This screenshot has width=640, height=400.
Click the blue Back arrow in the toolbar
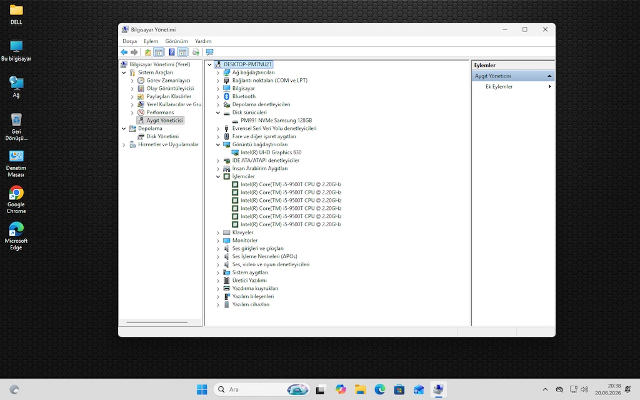124,52
